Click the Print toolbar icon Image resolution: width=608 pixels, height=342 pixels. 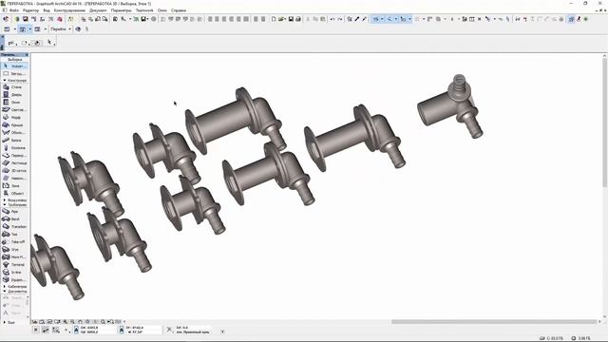coord(298,19)
